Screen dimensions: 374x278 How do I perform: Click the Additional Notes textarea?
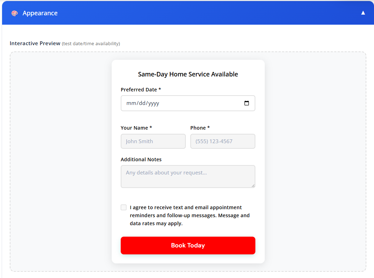pyautogui.click(x=188, y=176)
